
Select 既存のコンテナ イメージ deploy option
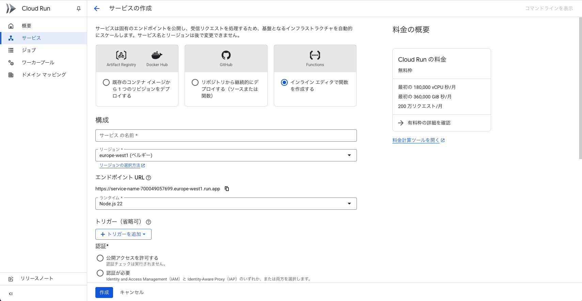tap(106, 82)
